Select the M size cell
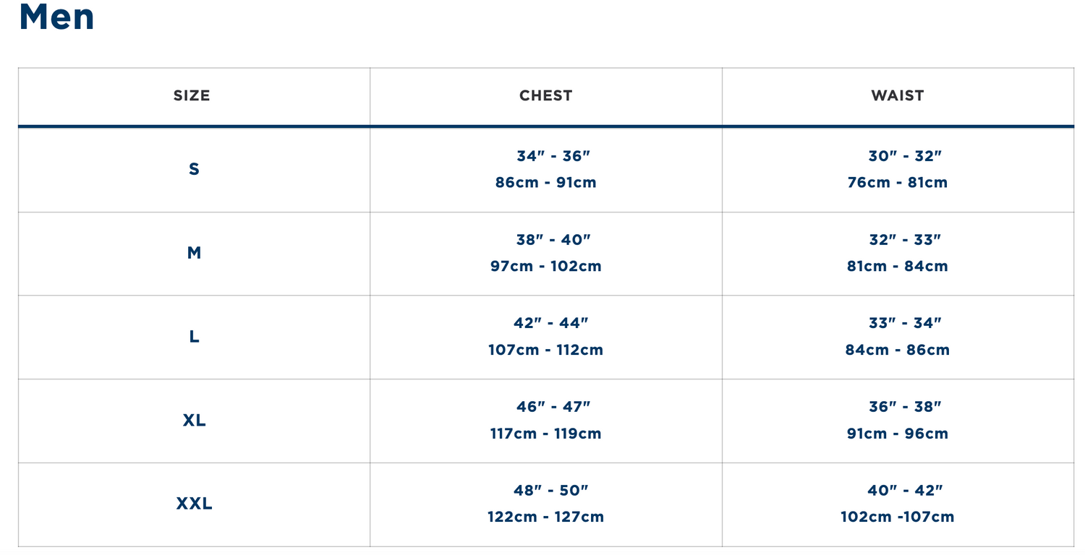1085x555 pixels. (x=194, y=253)
